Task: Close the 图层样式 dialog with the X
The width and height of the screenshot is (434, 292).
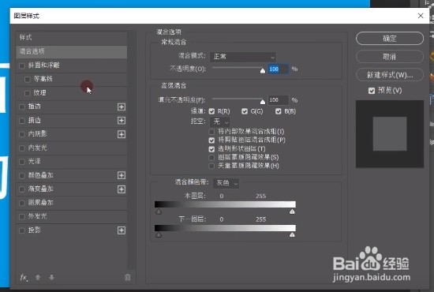Action: 421,16
